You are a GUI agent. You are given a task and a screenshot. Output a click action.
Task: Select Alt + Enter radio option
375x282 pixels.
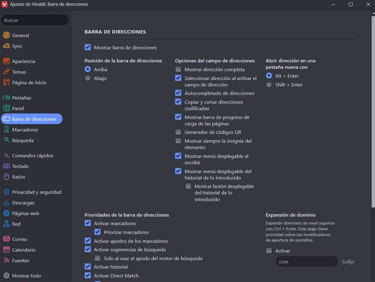coord(269,76)
